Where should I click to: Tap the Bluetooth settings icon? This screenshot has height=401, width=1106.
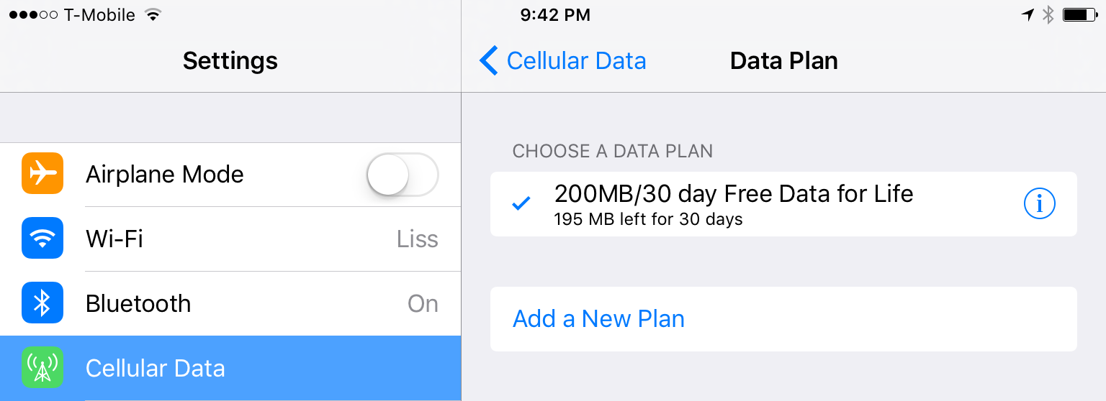42,303
